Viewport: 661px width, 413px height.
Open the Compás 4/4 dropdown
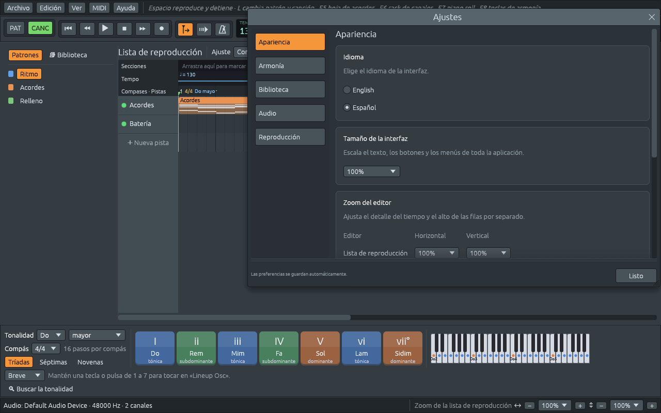point(46,348)
